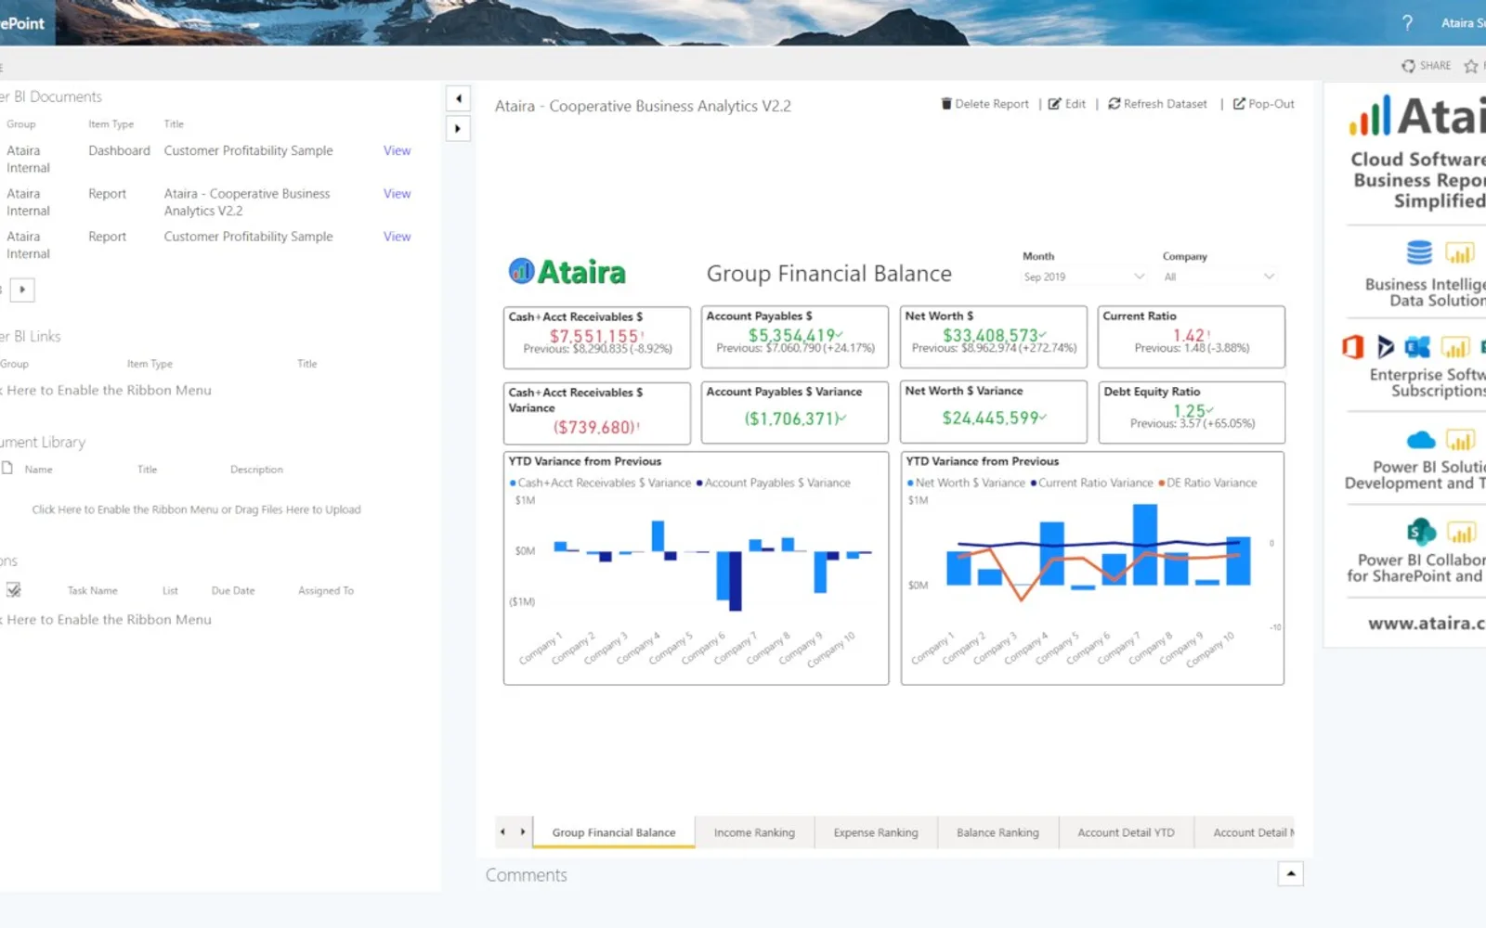Click to enable ribbon or upload files text
The width and height of the screenshot is (1486, 928).
[x=196, y=509]
